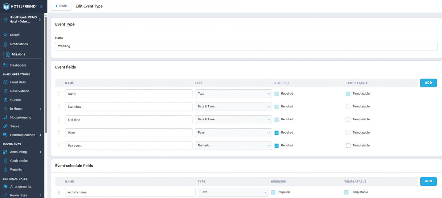
Task: Expand the Accounting sidebar section
Action: tap(40, 152)
